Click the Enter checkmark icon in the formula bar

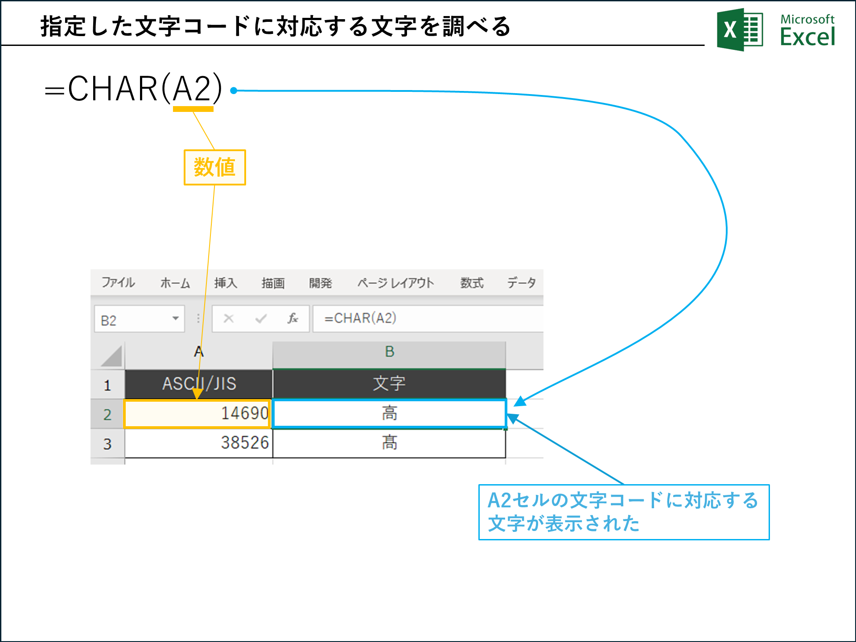point(260,318)
